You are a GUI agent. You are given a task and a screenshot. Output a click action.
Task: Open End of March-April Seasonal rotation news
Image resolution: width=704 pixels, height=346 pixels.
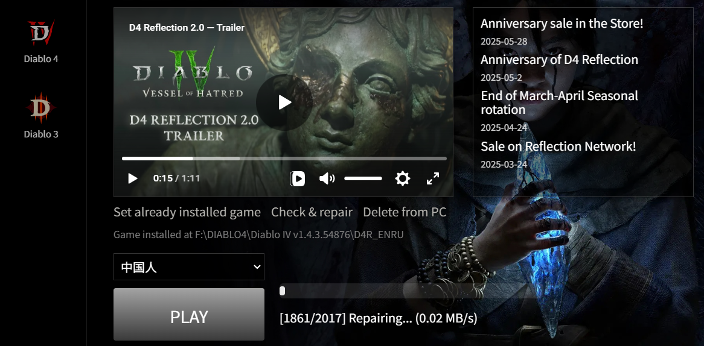[560, 102]
